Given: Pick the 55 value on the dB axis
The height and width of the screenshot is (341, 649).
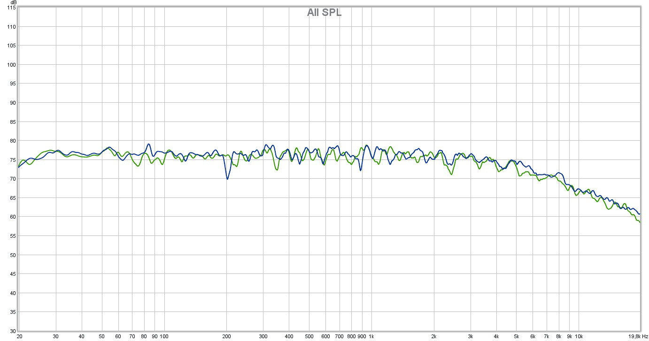Looking at the screenshot, I should (14, 236).
